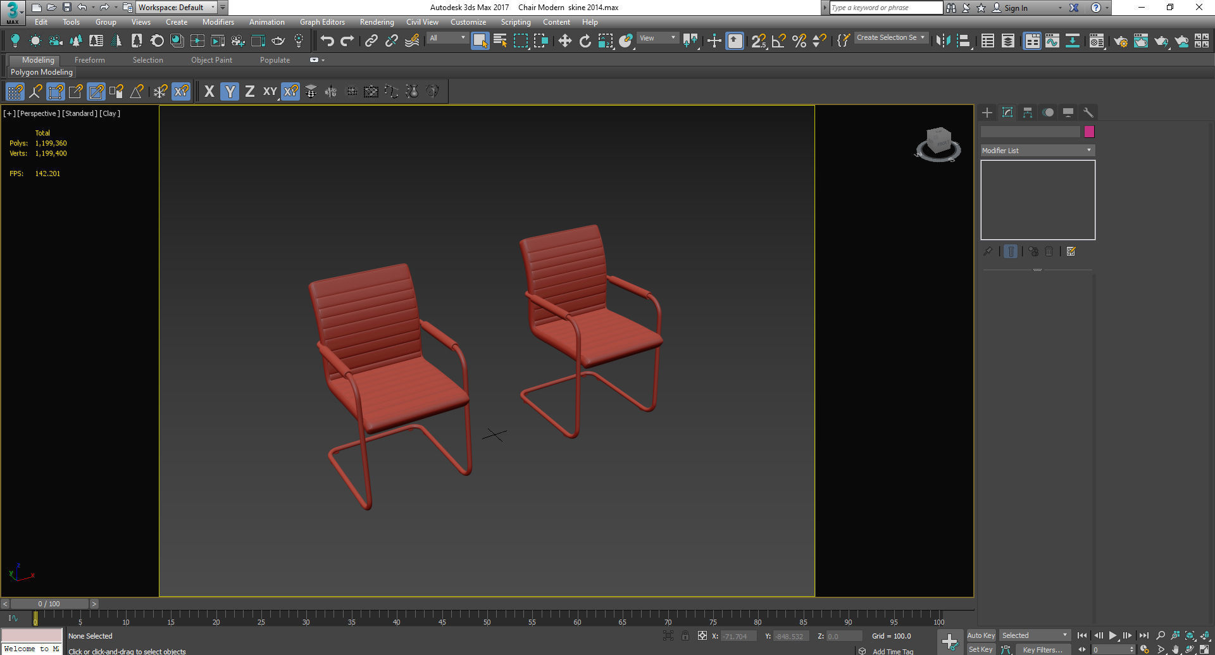Click the pink object color swatch
The width and height of the screenshot is (1215, 655).
[1089, 132]
